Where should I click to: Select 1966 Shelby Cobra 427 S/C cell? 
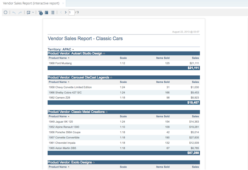pos(65,93)
